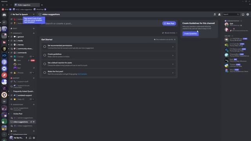Toggle notification bell mute in channel header
The width and height of the screenshot is (251, 141).
click(215, 14)
